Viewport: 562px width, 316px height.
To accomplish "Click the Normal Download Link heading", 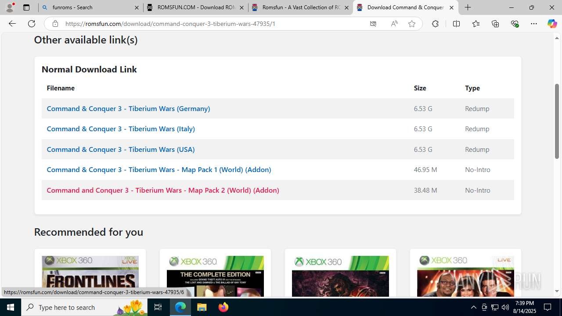I will (x=89, y=69).
